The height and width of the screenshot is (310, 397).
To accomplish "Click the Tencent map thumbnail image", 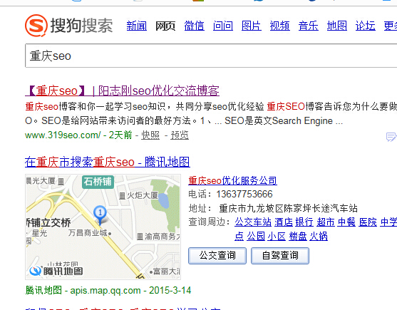I will click(x=103, y=227).
